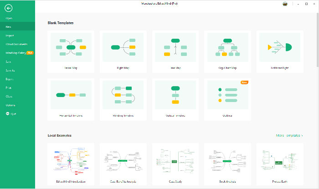Select the Outline template marked New
Viewport: 319px width, 189px height.
[227, 100]
